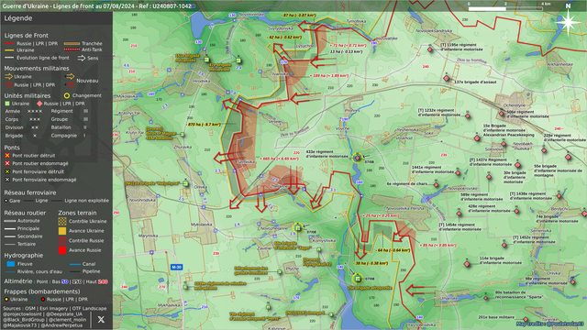Image resolution: width=587 pixels, height=330 pixels.
Task: Click the damaged rail bridge legend icon
Action: click(7, 180)
